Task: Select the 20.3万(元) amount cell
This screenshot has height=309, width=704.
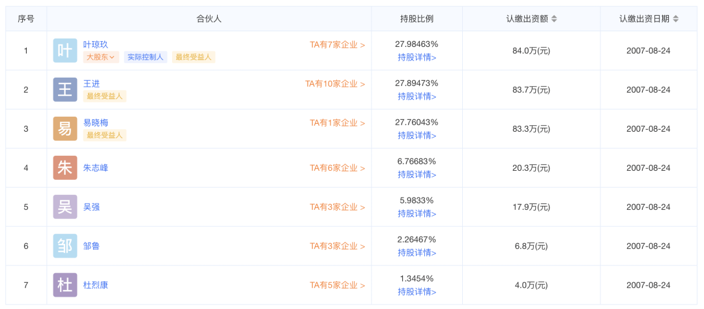Action: tap(532, 168)
